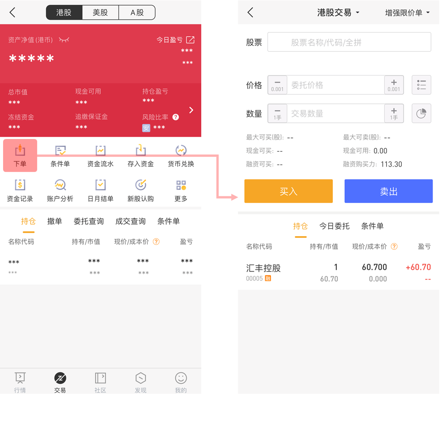Open the 下单 order icon
Screen dimensions: 440x436
[x=20, y=155]
